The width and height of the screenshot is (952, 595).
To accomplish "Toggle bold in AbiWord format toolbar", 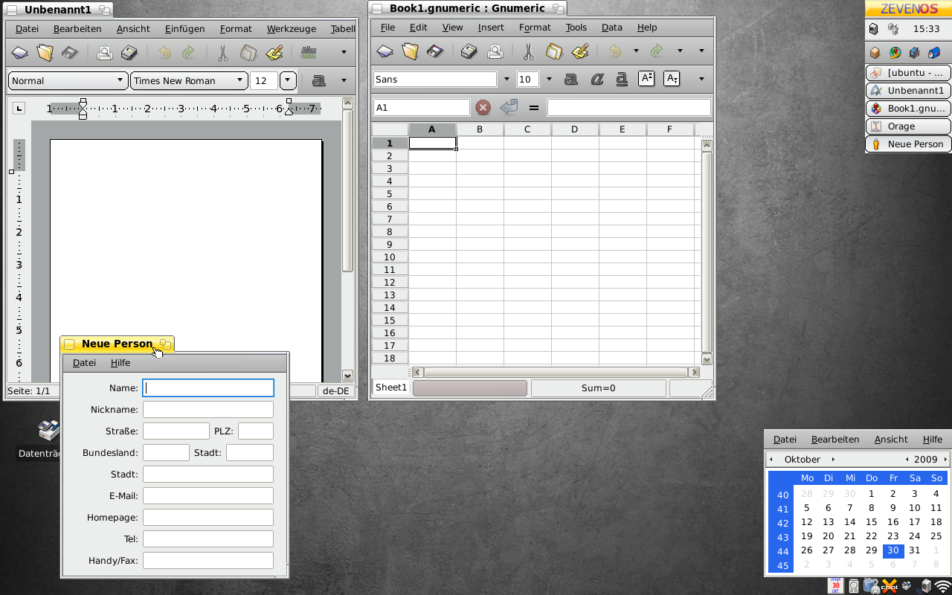I will tap(318, 80).
